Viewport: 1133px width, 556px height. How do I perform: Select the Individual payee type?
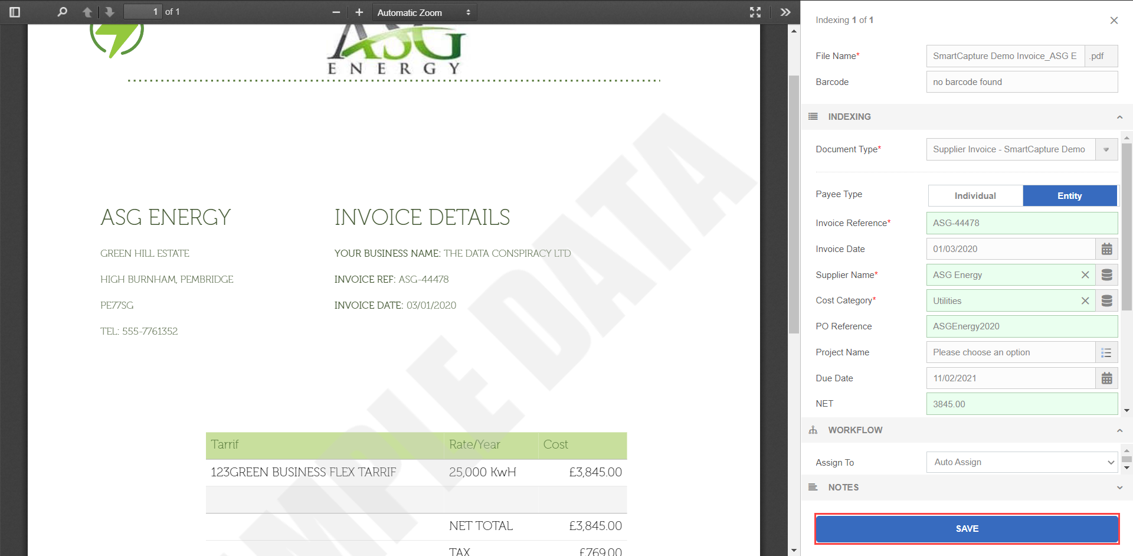point(975,196)
